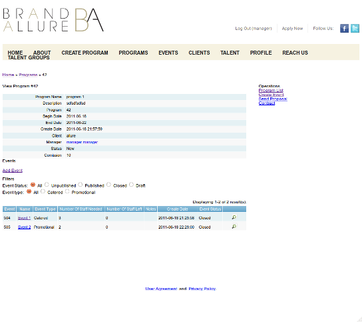Open the Facebook follow icon
Image resolution: width=362 pixels, height=322 pixels.
344,29
